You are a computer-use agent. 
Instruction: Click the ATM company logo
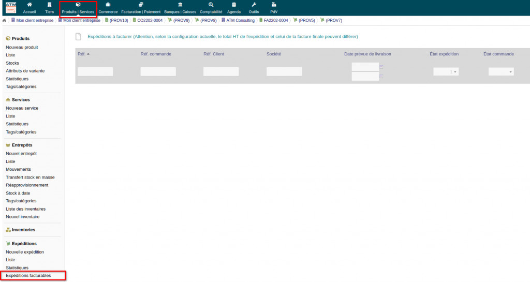11,7
